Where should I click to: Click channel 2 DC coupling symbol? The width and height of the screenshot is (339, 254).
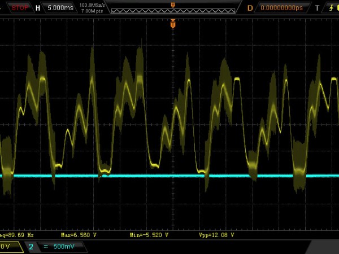pos(46,247)
